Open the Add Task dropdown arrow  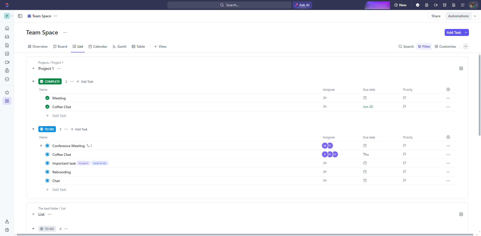tap(466, 32)
